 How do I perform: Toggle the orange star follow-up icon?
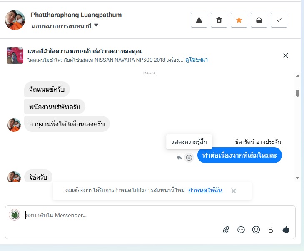pyautogui.click(x=239, y=20)
